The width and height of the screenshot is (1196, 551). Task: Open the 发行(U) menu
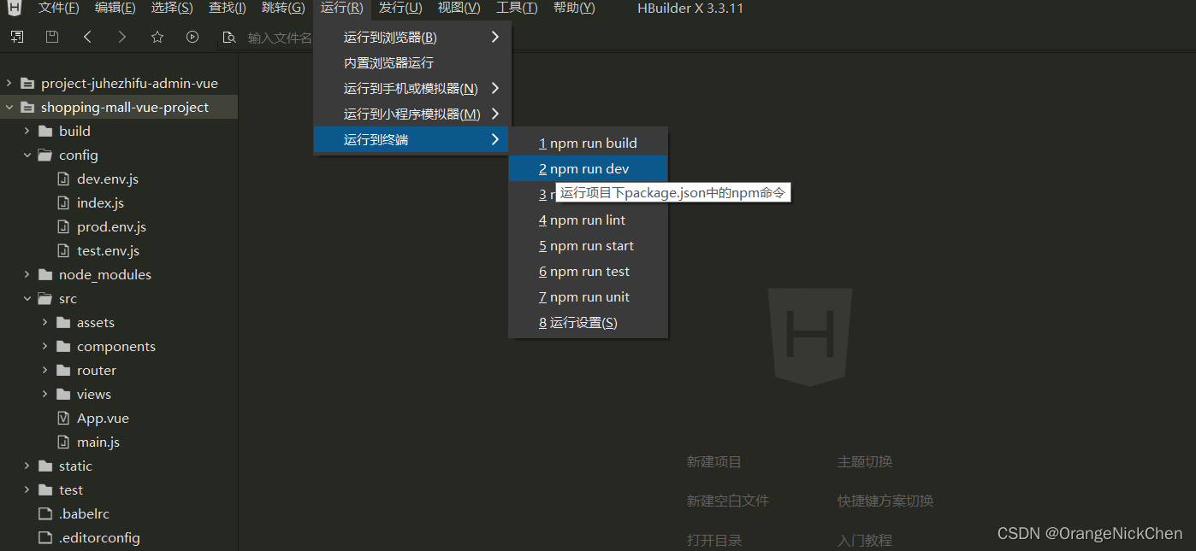(400, 9)
